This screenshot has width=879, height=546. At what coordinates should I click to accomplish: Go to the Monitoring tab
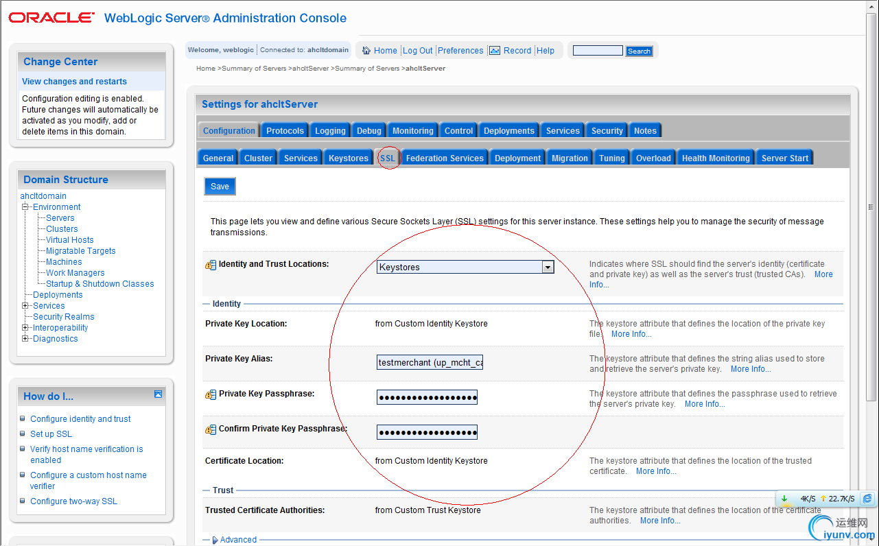coord(413,131)
